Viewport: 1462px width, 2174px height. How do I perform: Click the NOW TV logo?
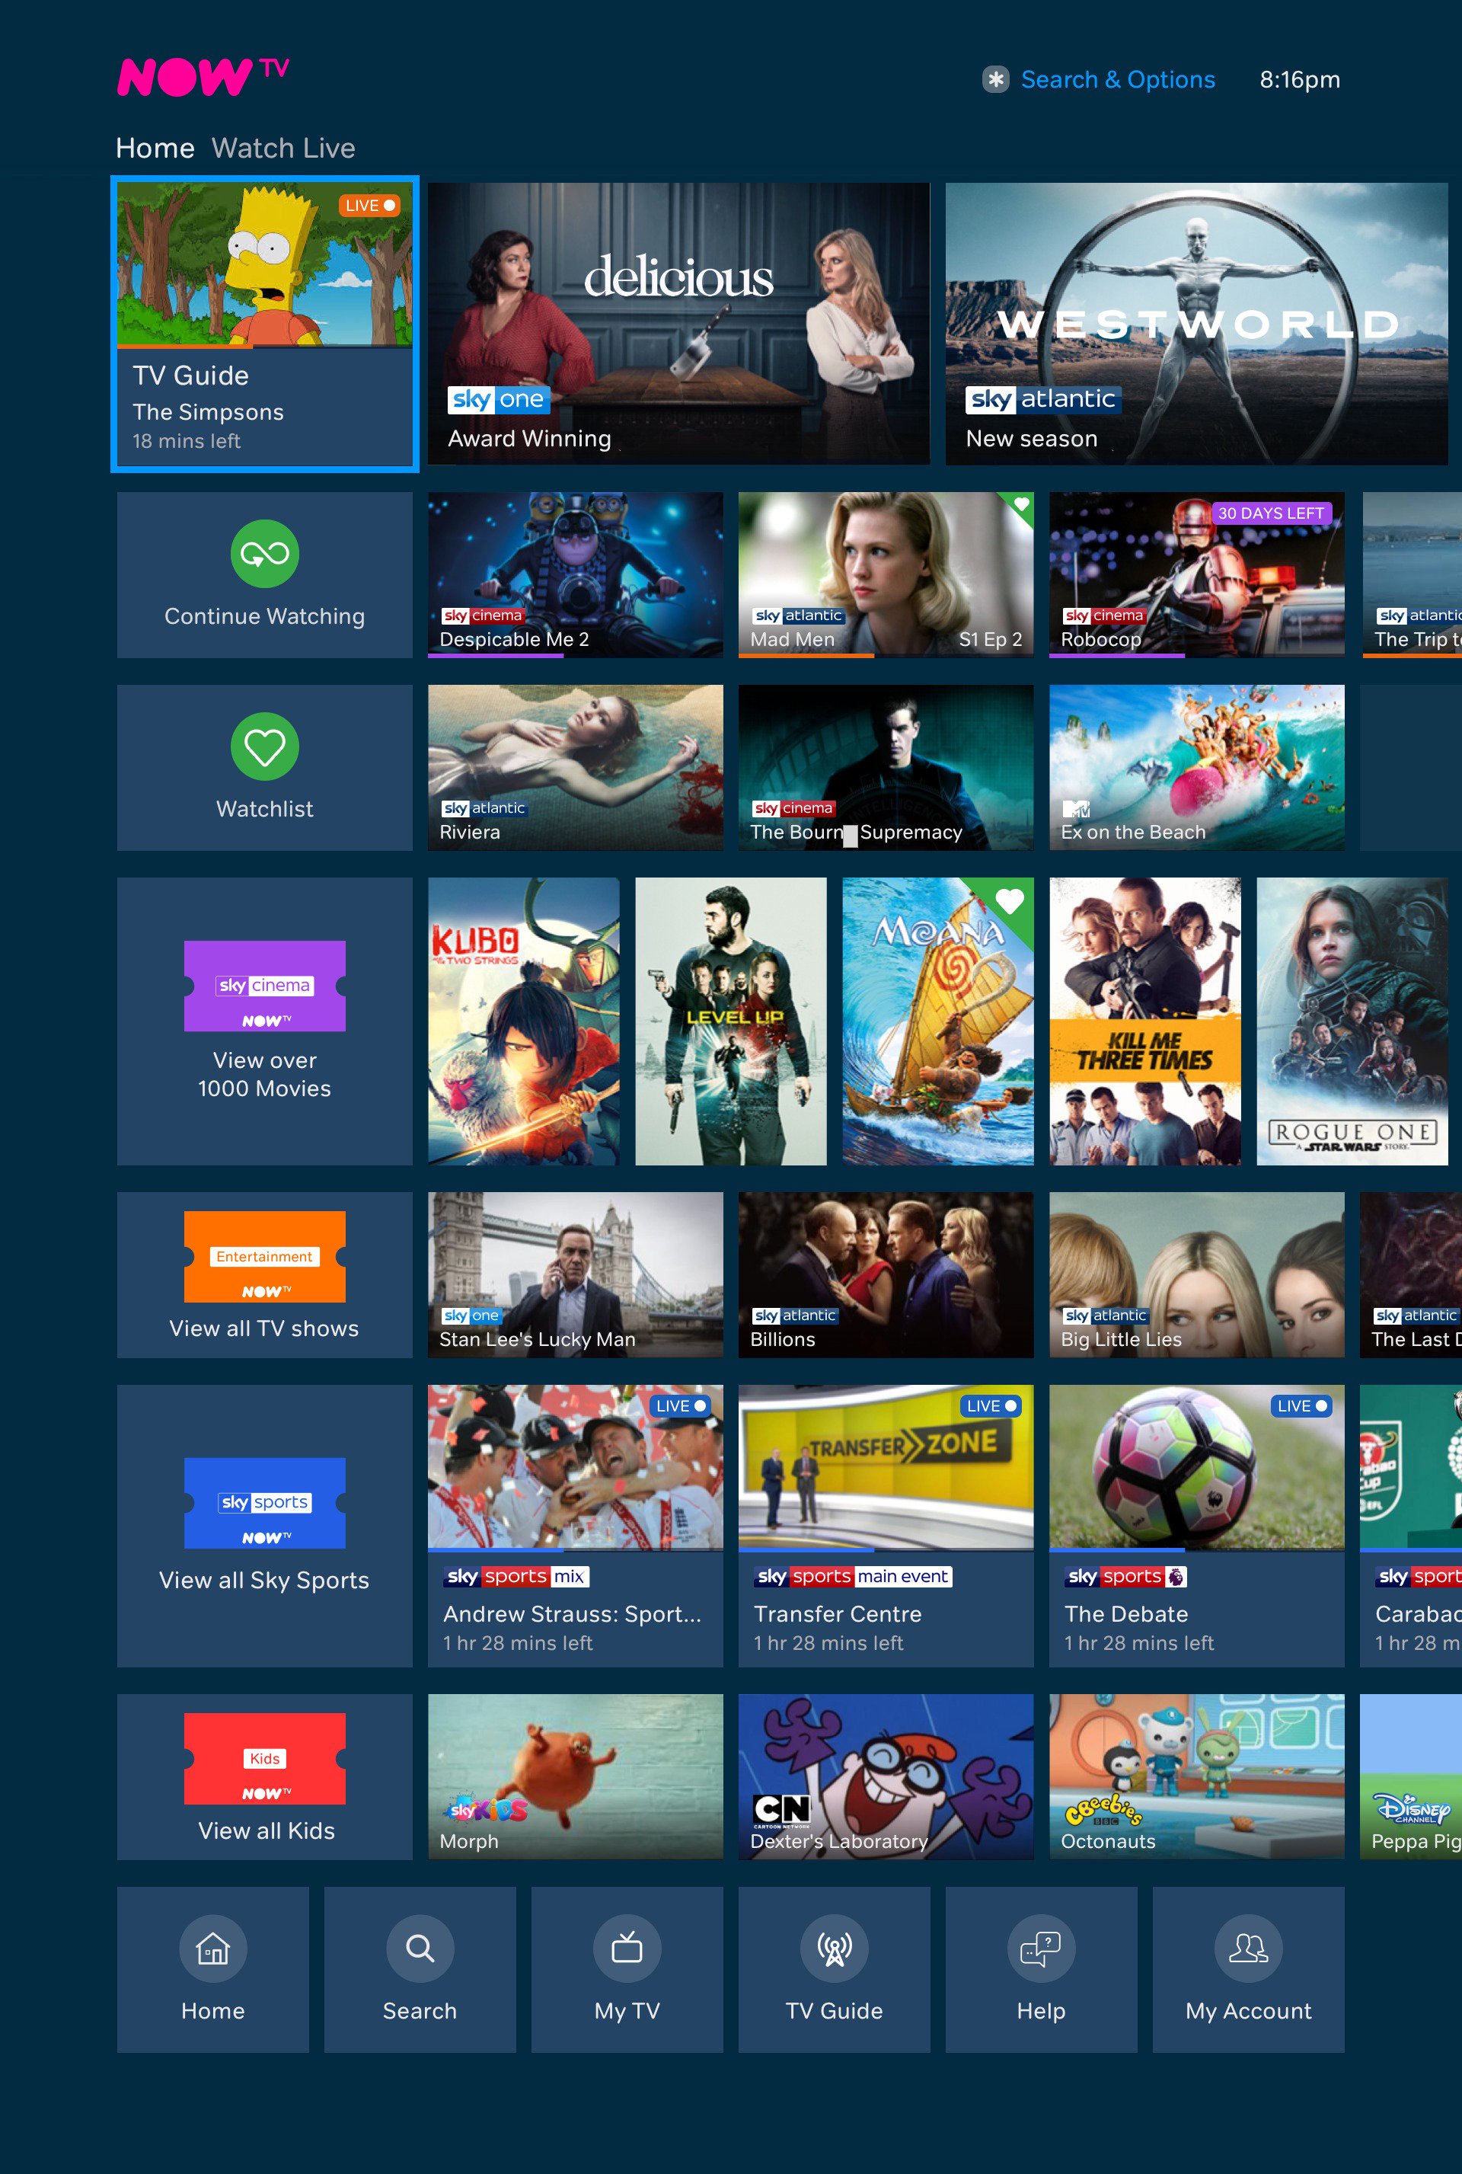point(203,76)
